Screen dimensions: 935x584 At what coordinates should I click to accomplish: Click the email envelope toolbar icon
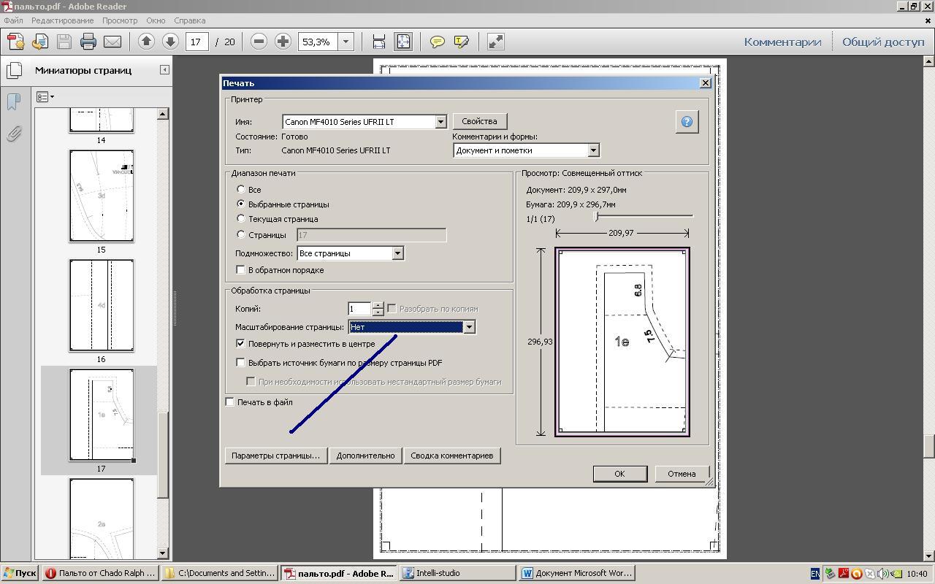coord(112,42)
